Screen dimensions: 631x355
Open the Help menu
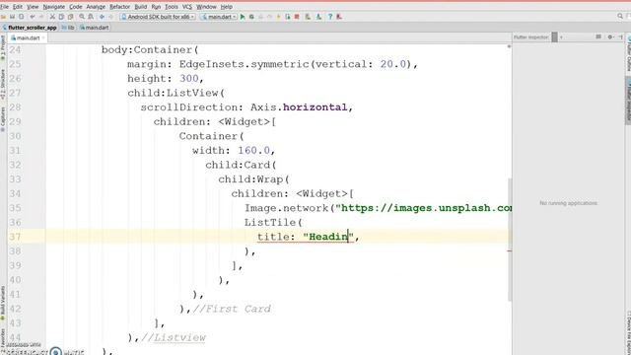coord(227,7)
